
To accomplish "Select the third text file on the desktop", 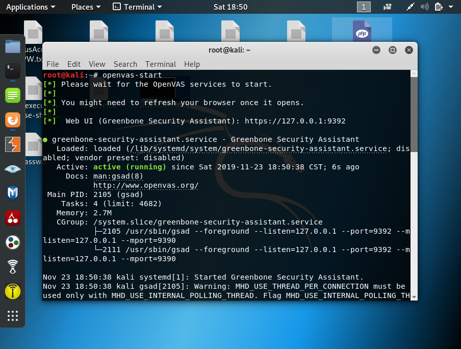I will (x=165, y=31).
